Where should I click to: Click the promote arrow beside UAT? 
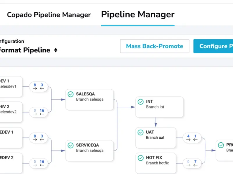click(188, 139)
